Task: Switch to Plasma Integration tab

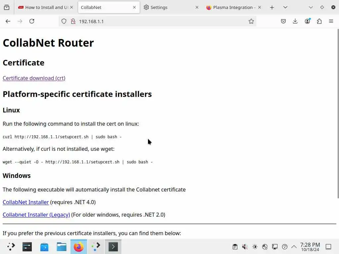Action: click(x=234, y=7)
